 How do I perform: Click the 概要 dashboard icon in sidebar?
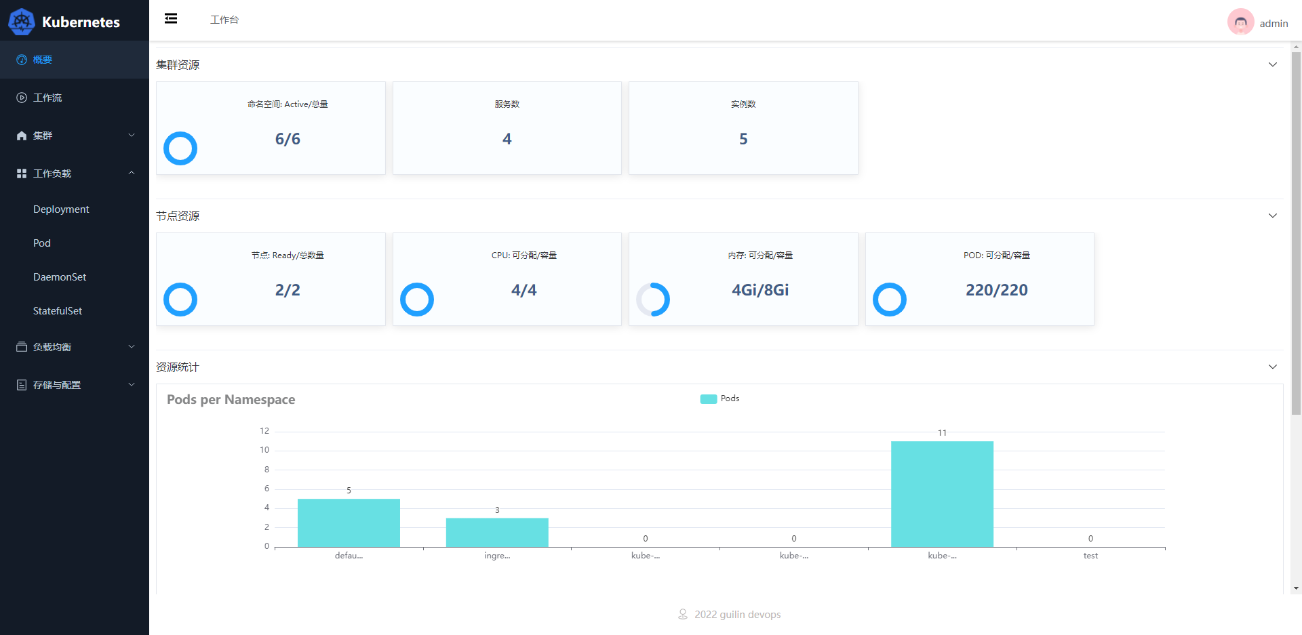[x=22, y=60]
